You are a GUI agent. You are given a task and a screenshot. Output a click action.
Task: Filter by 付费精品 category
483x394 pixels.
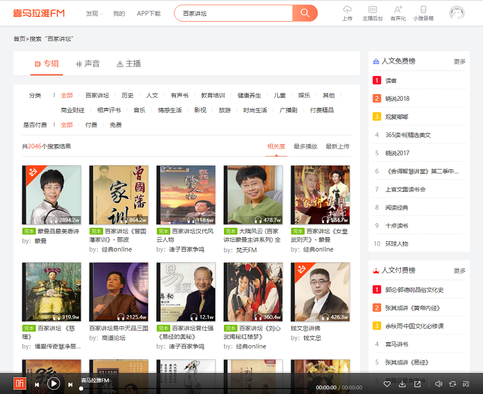pyautogui.click(x=322, y=110)
